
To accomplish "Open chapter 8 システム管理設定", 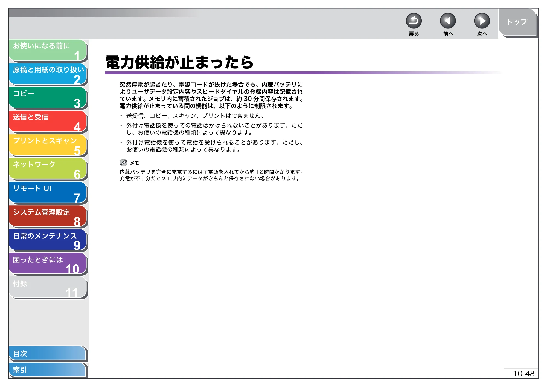I will point(48,216).
